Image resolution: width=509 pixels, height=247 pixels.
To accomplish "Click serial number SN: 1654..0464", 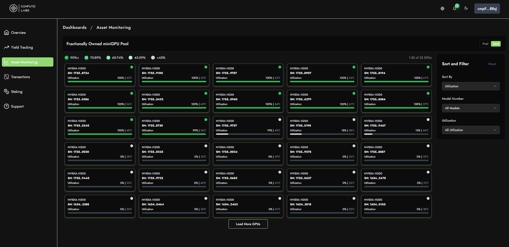I will [153, 204].
